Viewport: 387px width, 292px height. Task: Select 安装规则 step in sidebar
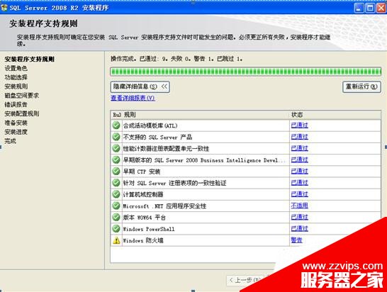click(16, 86)
